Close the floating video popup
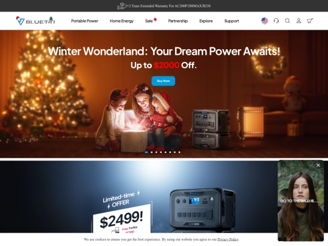The image size is (328, 246). tap(318, 165)
